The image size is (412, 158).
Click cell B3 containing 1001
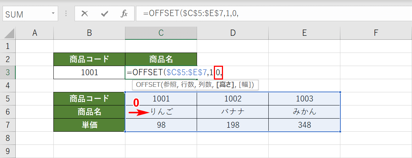coord(89,73)
